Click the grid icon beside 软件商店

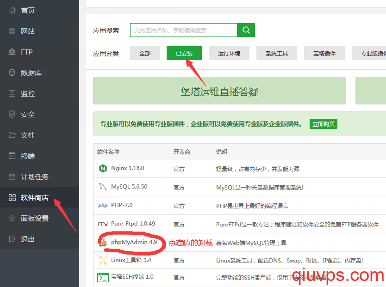click(x=12, y=197)
